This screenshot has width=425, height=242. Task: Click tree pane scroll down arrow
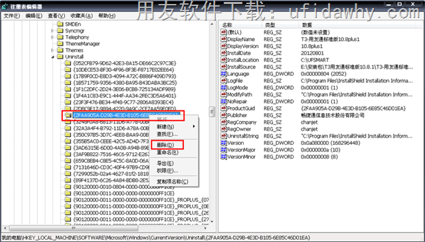(x=212, y=221)
